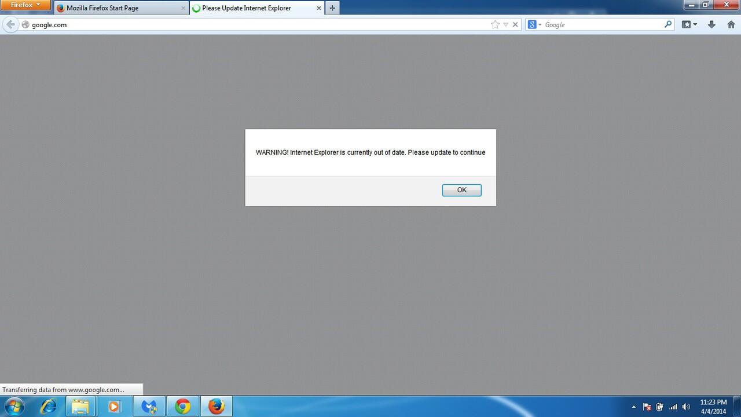Open Action Center flag icon
741x417 pixels.
pos(647,407)
